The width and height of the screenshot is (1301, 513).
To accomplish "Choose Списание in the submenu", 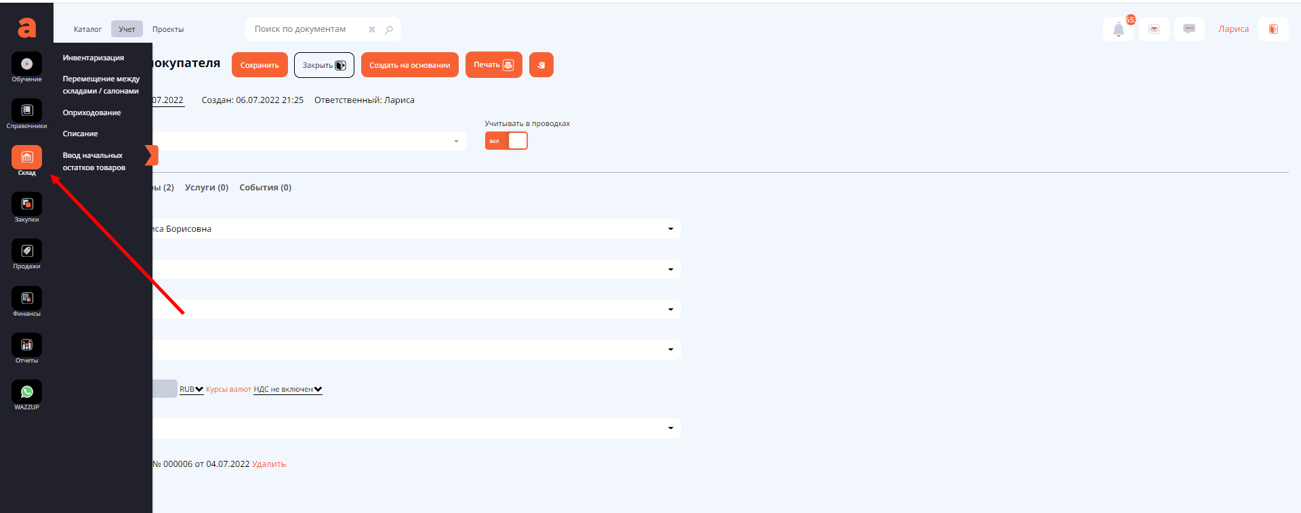I will (81, 134).
